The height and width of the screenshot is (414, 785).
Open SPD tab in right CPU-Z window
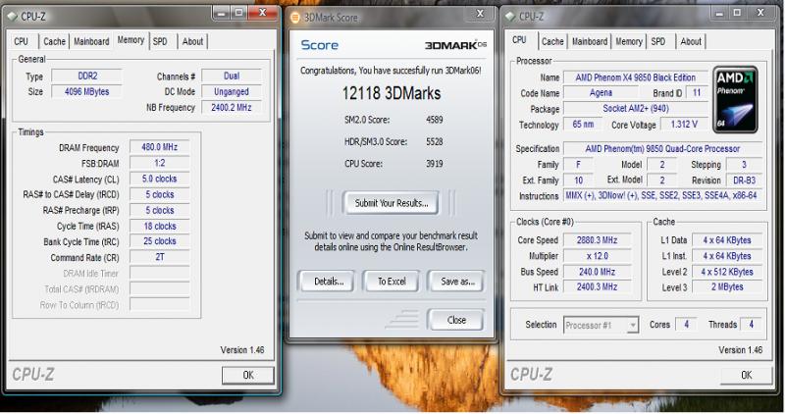(658, 41)
